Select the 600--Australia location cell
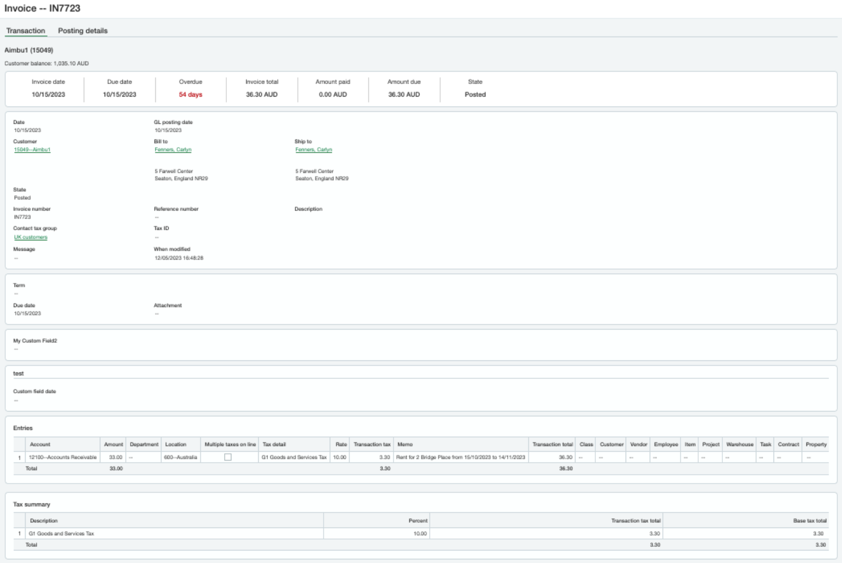The image size is (842, 563). pyautogui.click(x=181, y=458)
